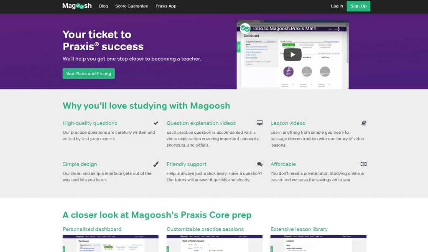Screen dimensions: 428x252
Task: Click the Magoosh channel avatar on the video
Action: tap(245, 28)
